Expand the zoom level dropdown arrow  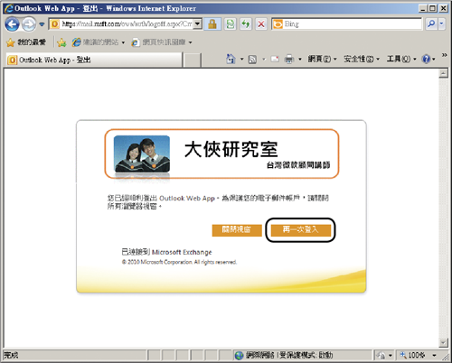434,356
